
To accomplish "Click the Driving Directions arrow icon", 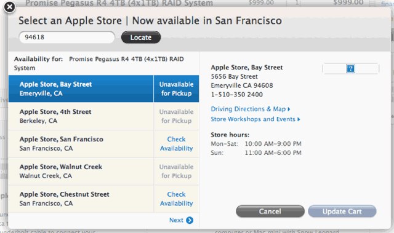I will tap(289, 109).
